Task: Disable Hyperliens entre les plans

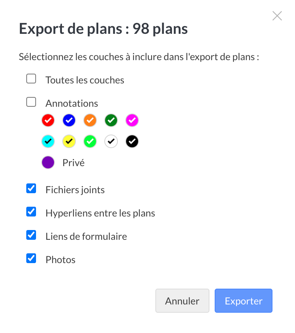Action: 31,212
